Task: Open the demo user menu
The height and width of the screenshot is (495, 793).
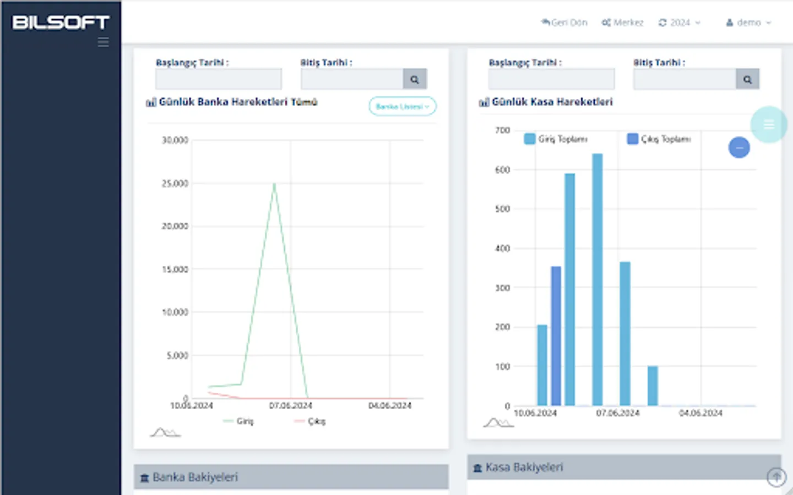Action: (x=748, y=23)
